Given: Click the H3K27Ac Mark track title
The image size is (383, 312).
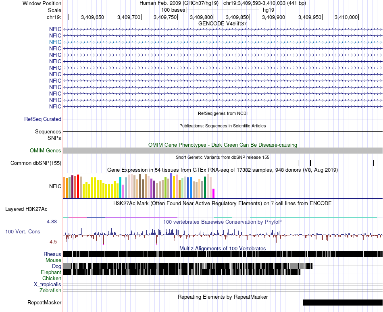Looking at the screenshot, I should pos(223,203).
